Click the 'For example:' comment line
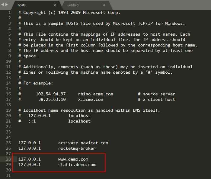The image size is (211, 179). pos(36,83)
